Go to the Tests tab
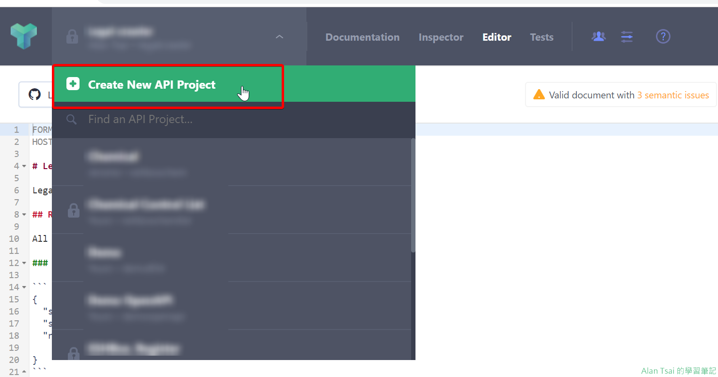The image size is (718, 377). 542,37
